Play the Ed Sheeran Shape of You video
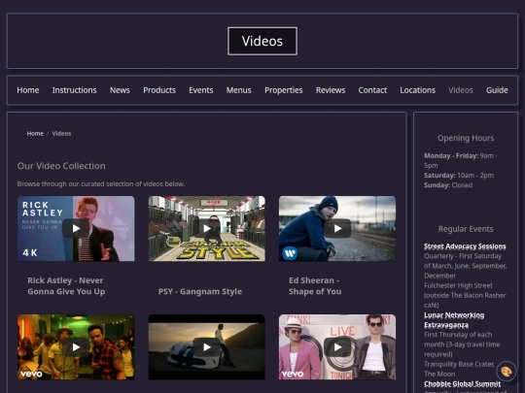Image resolution: width=525 pixels, height=393 pixels. (x=337, y=228)
